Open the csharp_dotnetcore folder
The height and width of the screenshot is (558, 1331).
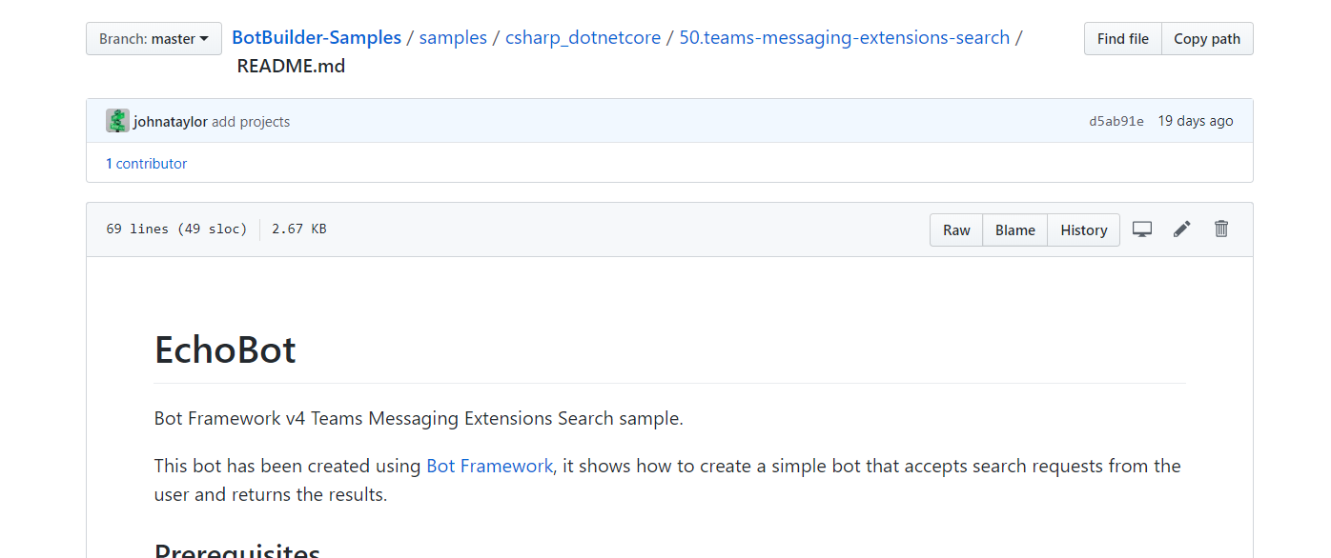(583, 37)
